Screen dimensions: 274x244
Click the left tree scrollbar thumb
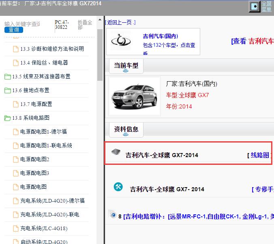(x=100, y=55)
